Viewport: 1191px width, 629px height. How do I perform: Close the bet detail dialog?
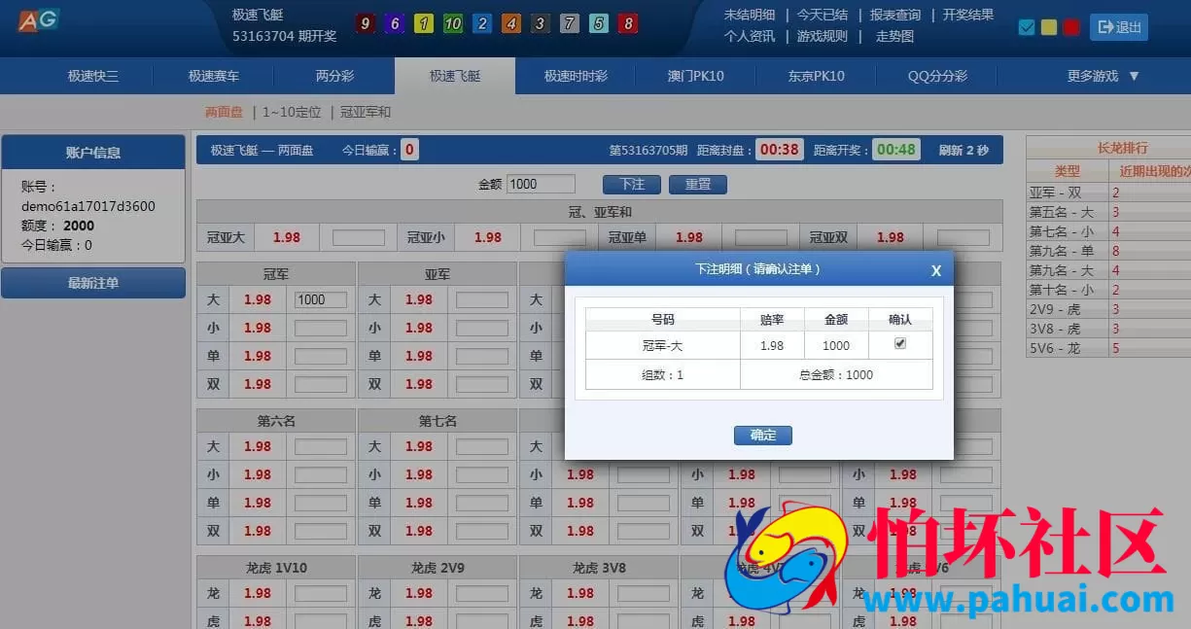[x=936, y=270]
